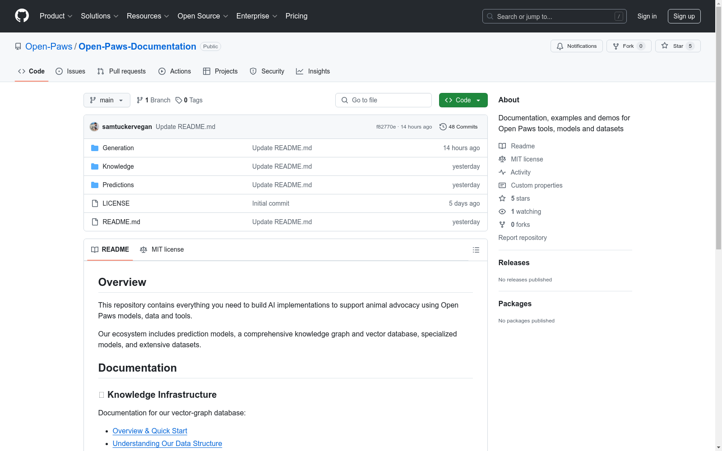Open the main branch selector dropdown
The image size is (722, 451).
tap(107, 100)
